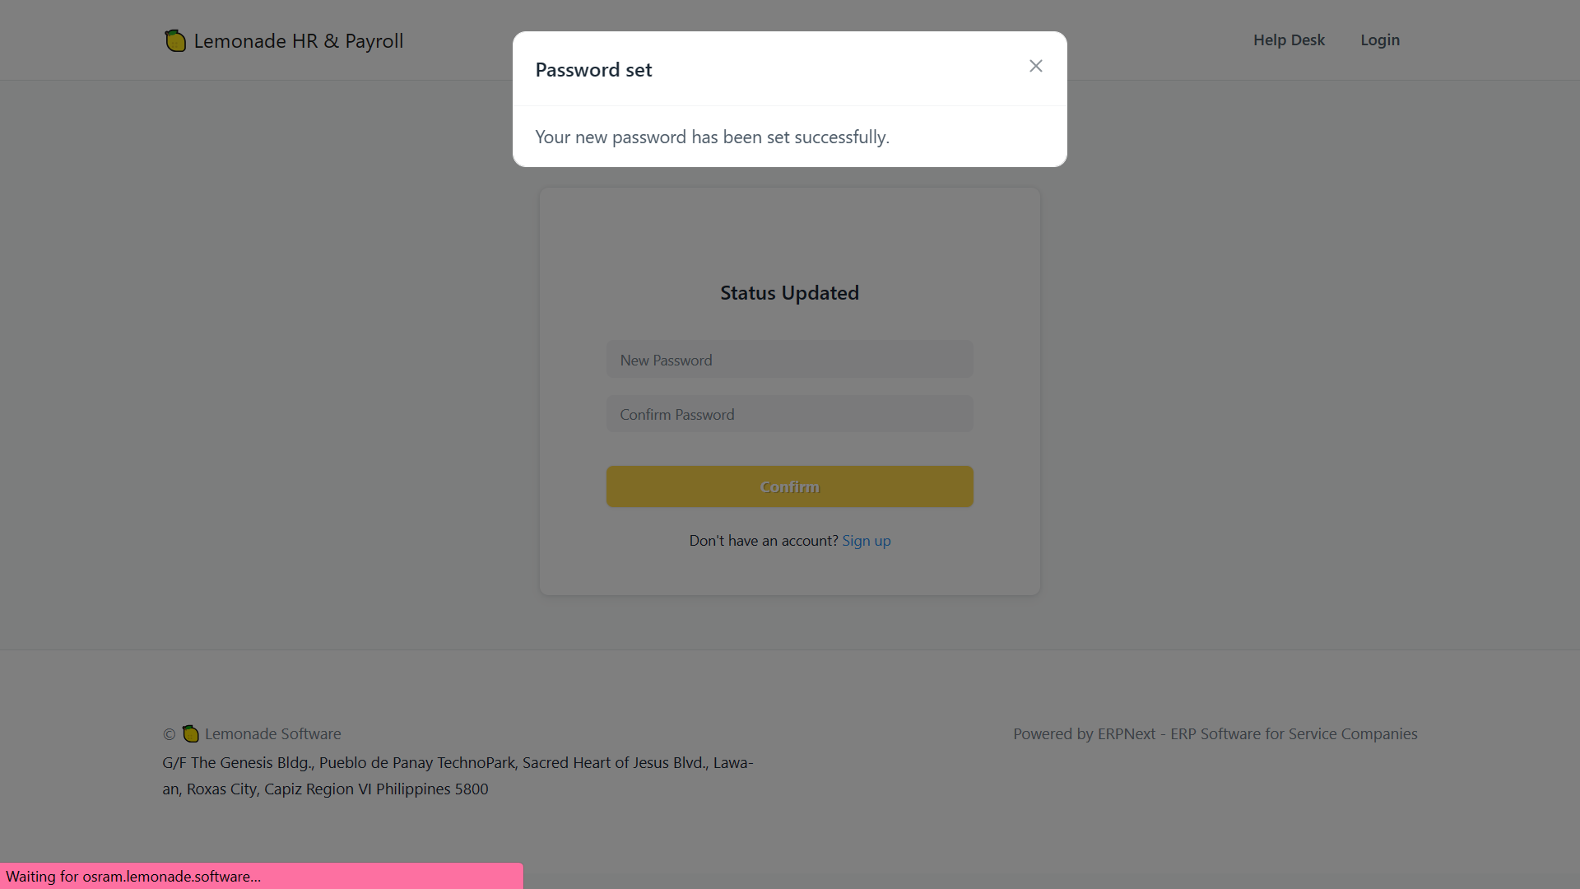Click the Password set dialog title
Screen dimensions: 1580x889
(593, 70)
